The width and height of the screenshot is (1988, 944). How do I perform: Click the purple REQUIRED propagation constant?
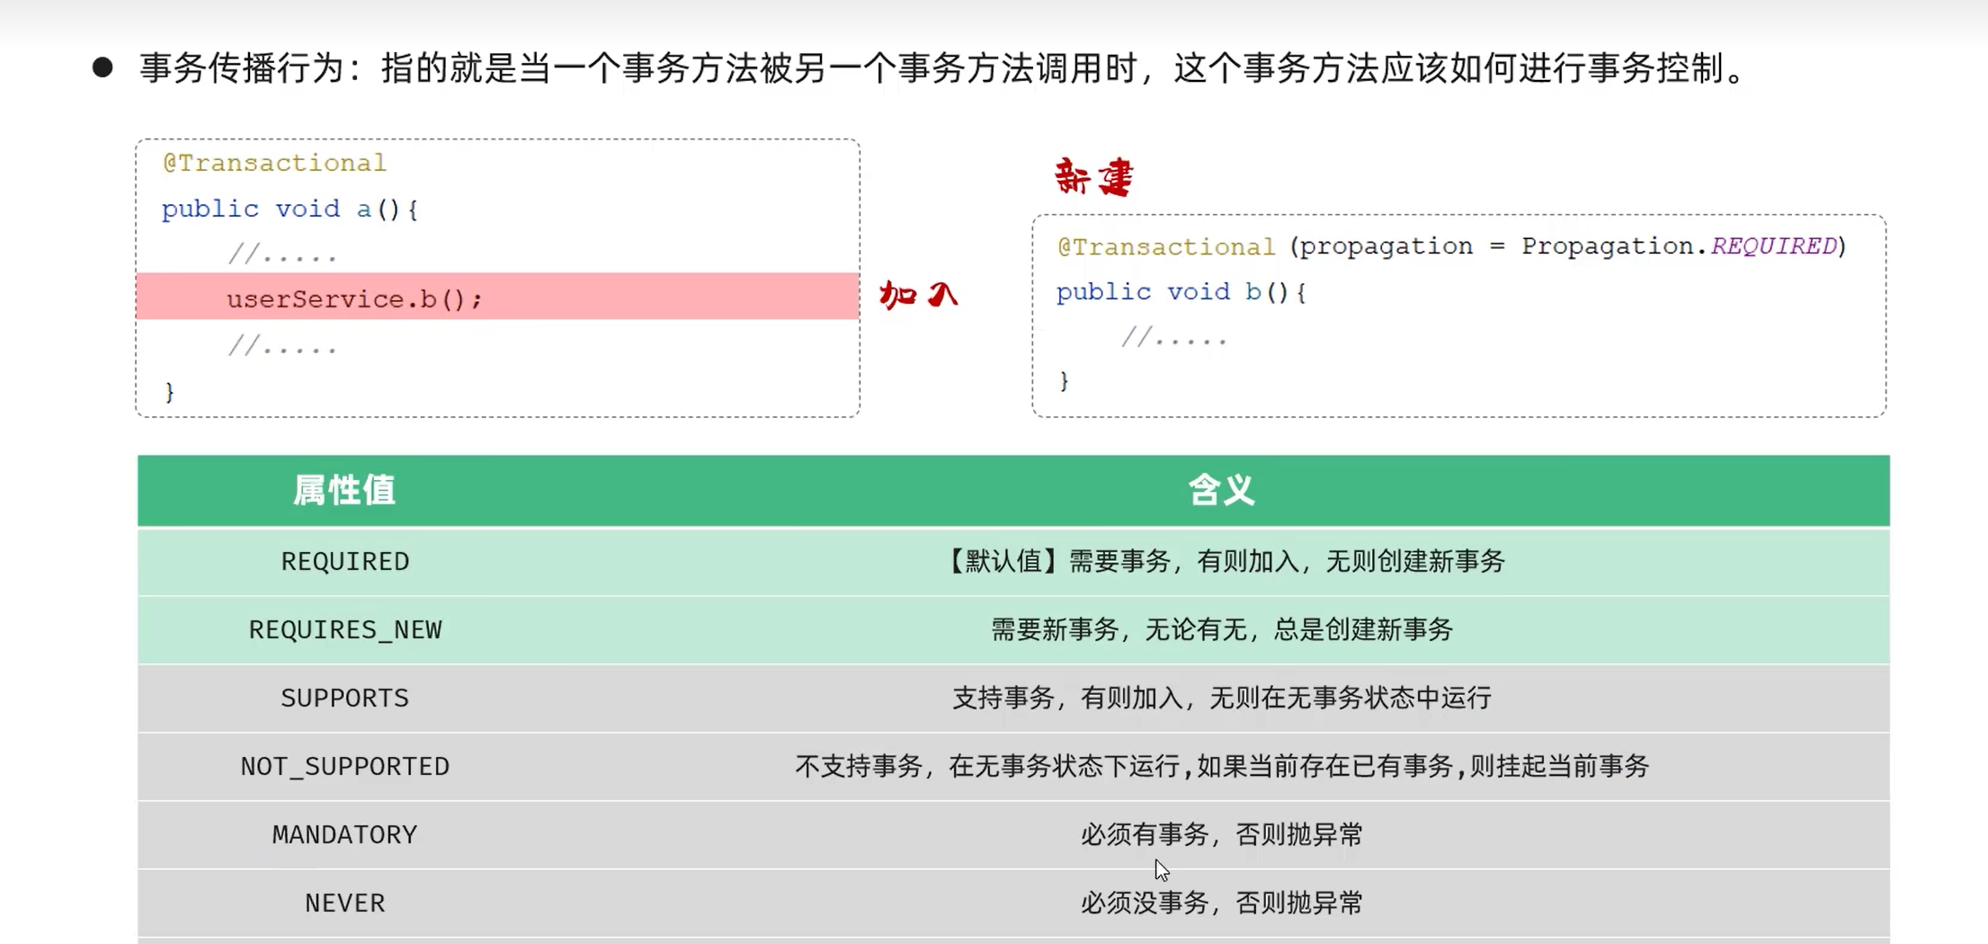tap(1774, 246)
